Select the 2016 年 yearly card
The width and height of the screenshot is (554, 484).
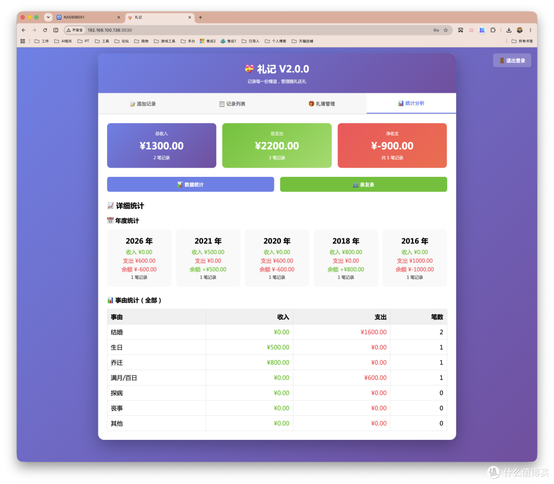point(415,258)
